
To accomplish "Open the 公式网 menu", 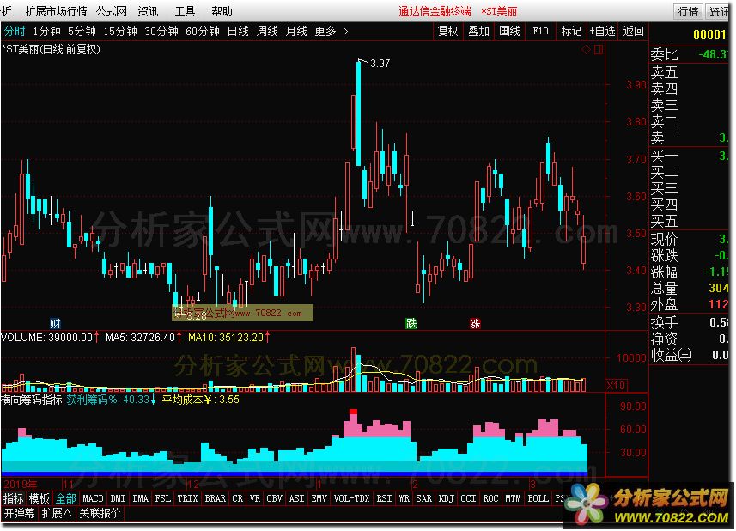I will tap(112, 11).
